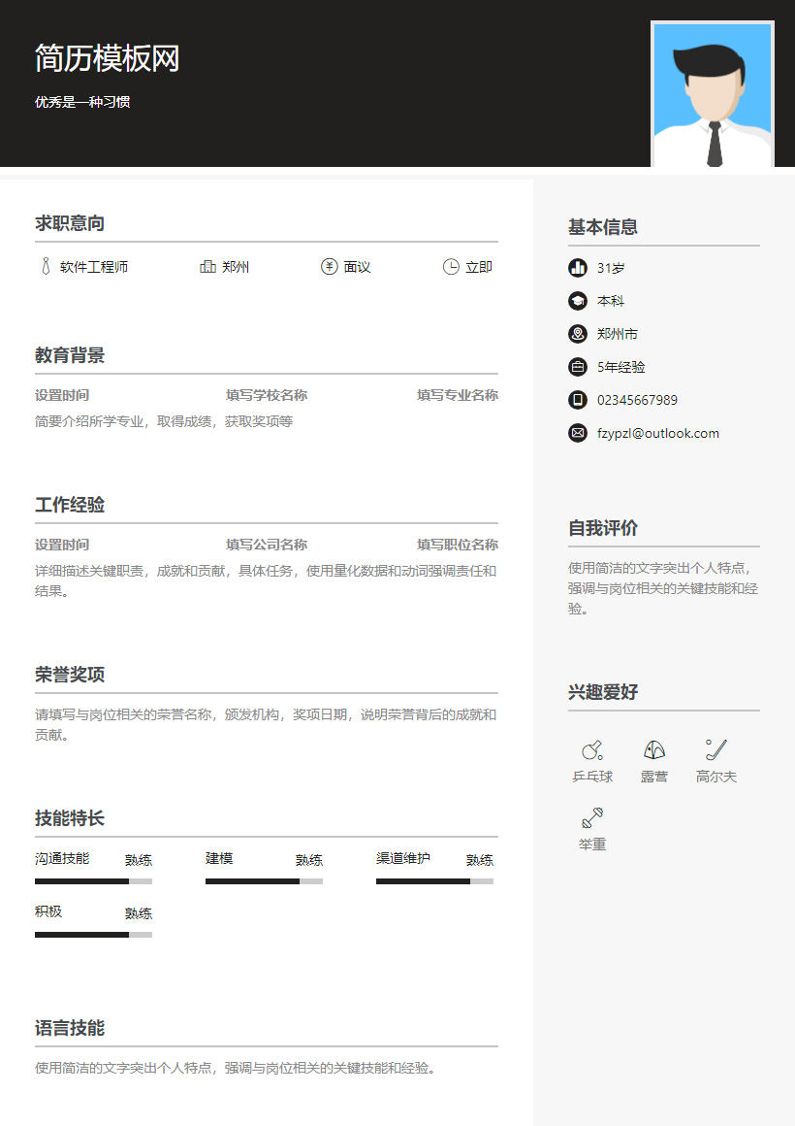Screen dimensions: 795x1126
Task: Click the building icon beside 郑州
Action: coord(207,267)
